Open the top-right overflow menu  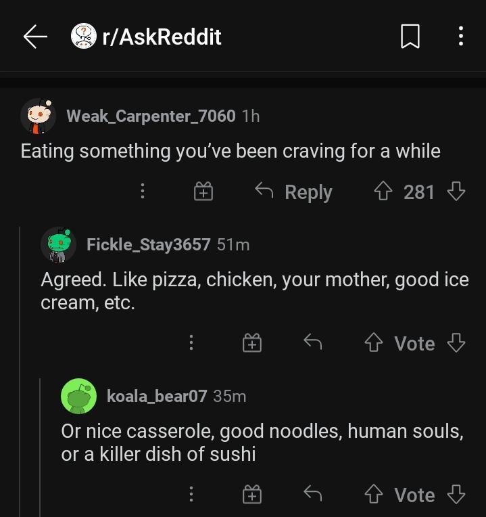[x=460, y=37]
